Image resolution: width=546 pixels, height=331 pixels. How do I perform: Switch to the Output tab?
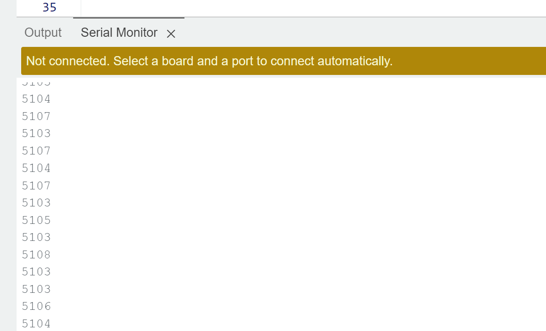coord(43,33)
